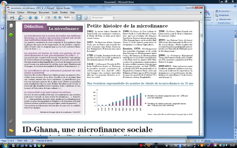The image size is (237, 148).
Task: Open the Pages panel in Reader sidebar
Action: [11, 26]
